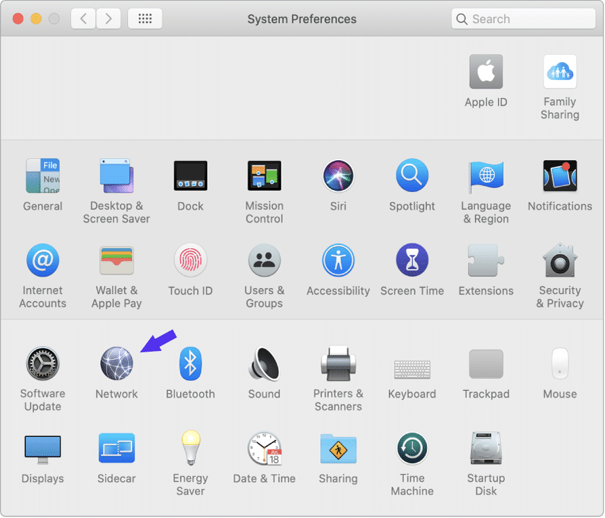Select the Sound preference pane
The width and height of the screenshot is (605, 518).
(x=264, y=363)
